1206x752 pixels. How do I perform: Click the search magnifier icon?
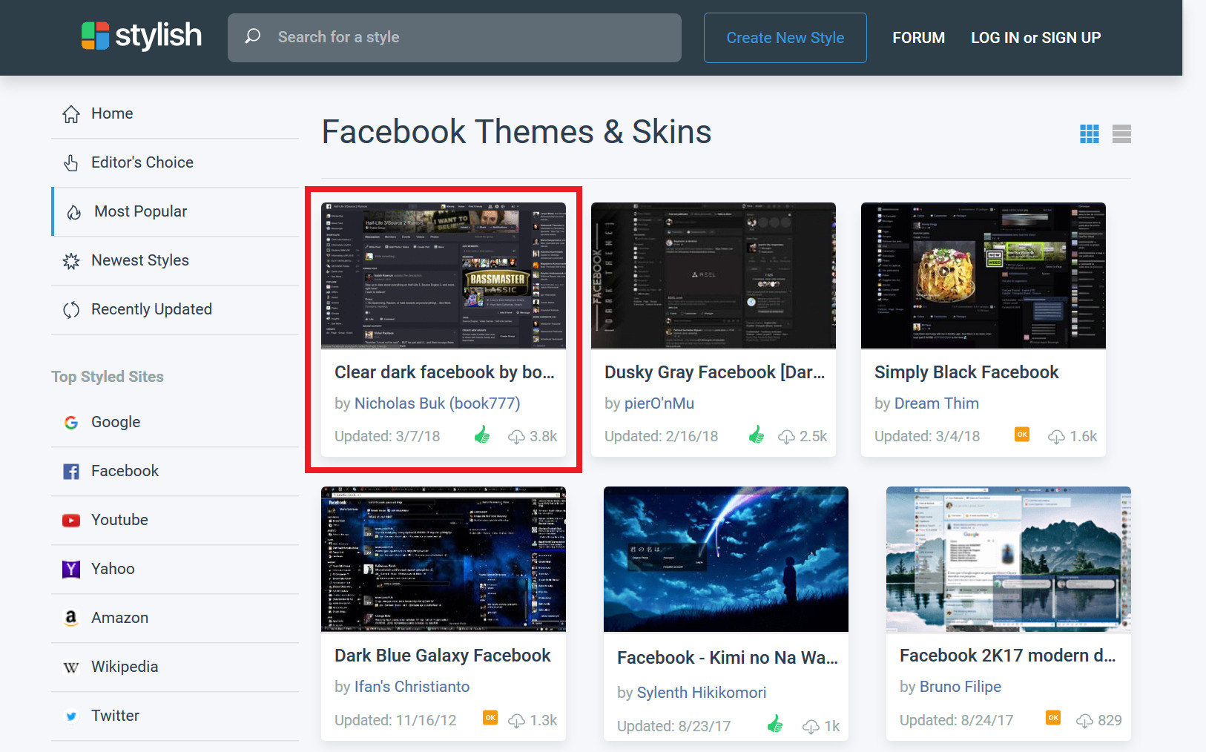click(253, 36)
